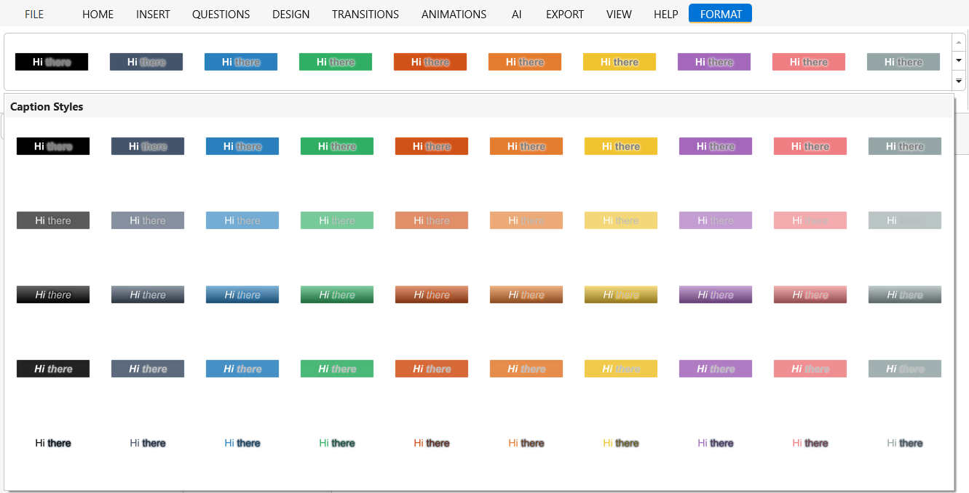Open the FILE menu tab
This screenshot has width=969, height=493.
pos(34,14)
